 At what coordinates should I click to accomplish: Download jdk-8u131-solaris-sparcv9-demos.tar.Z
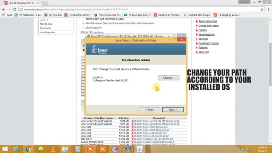pos(154,142)
